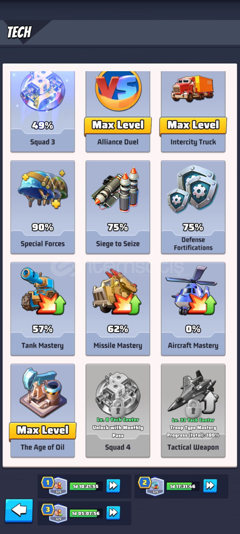Open The Age of Oil tech
This screenshot has width=240, height=534.
pyautogui.click(x=42, y=411)
